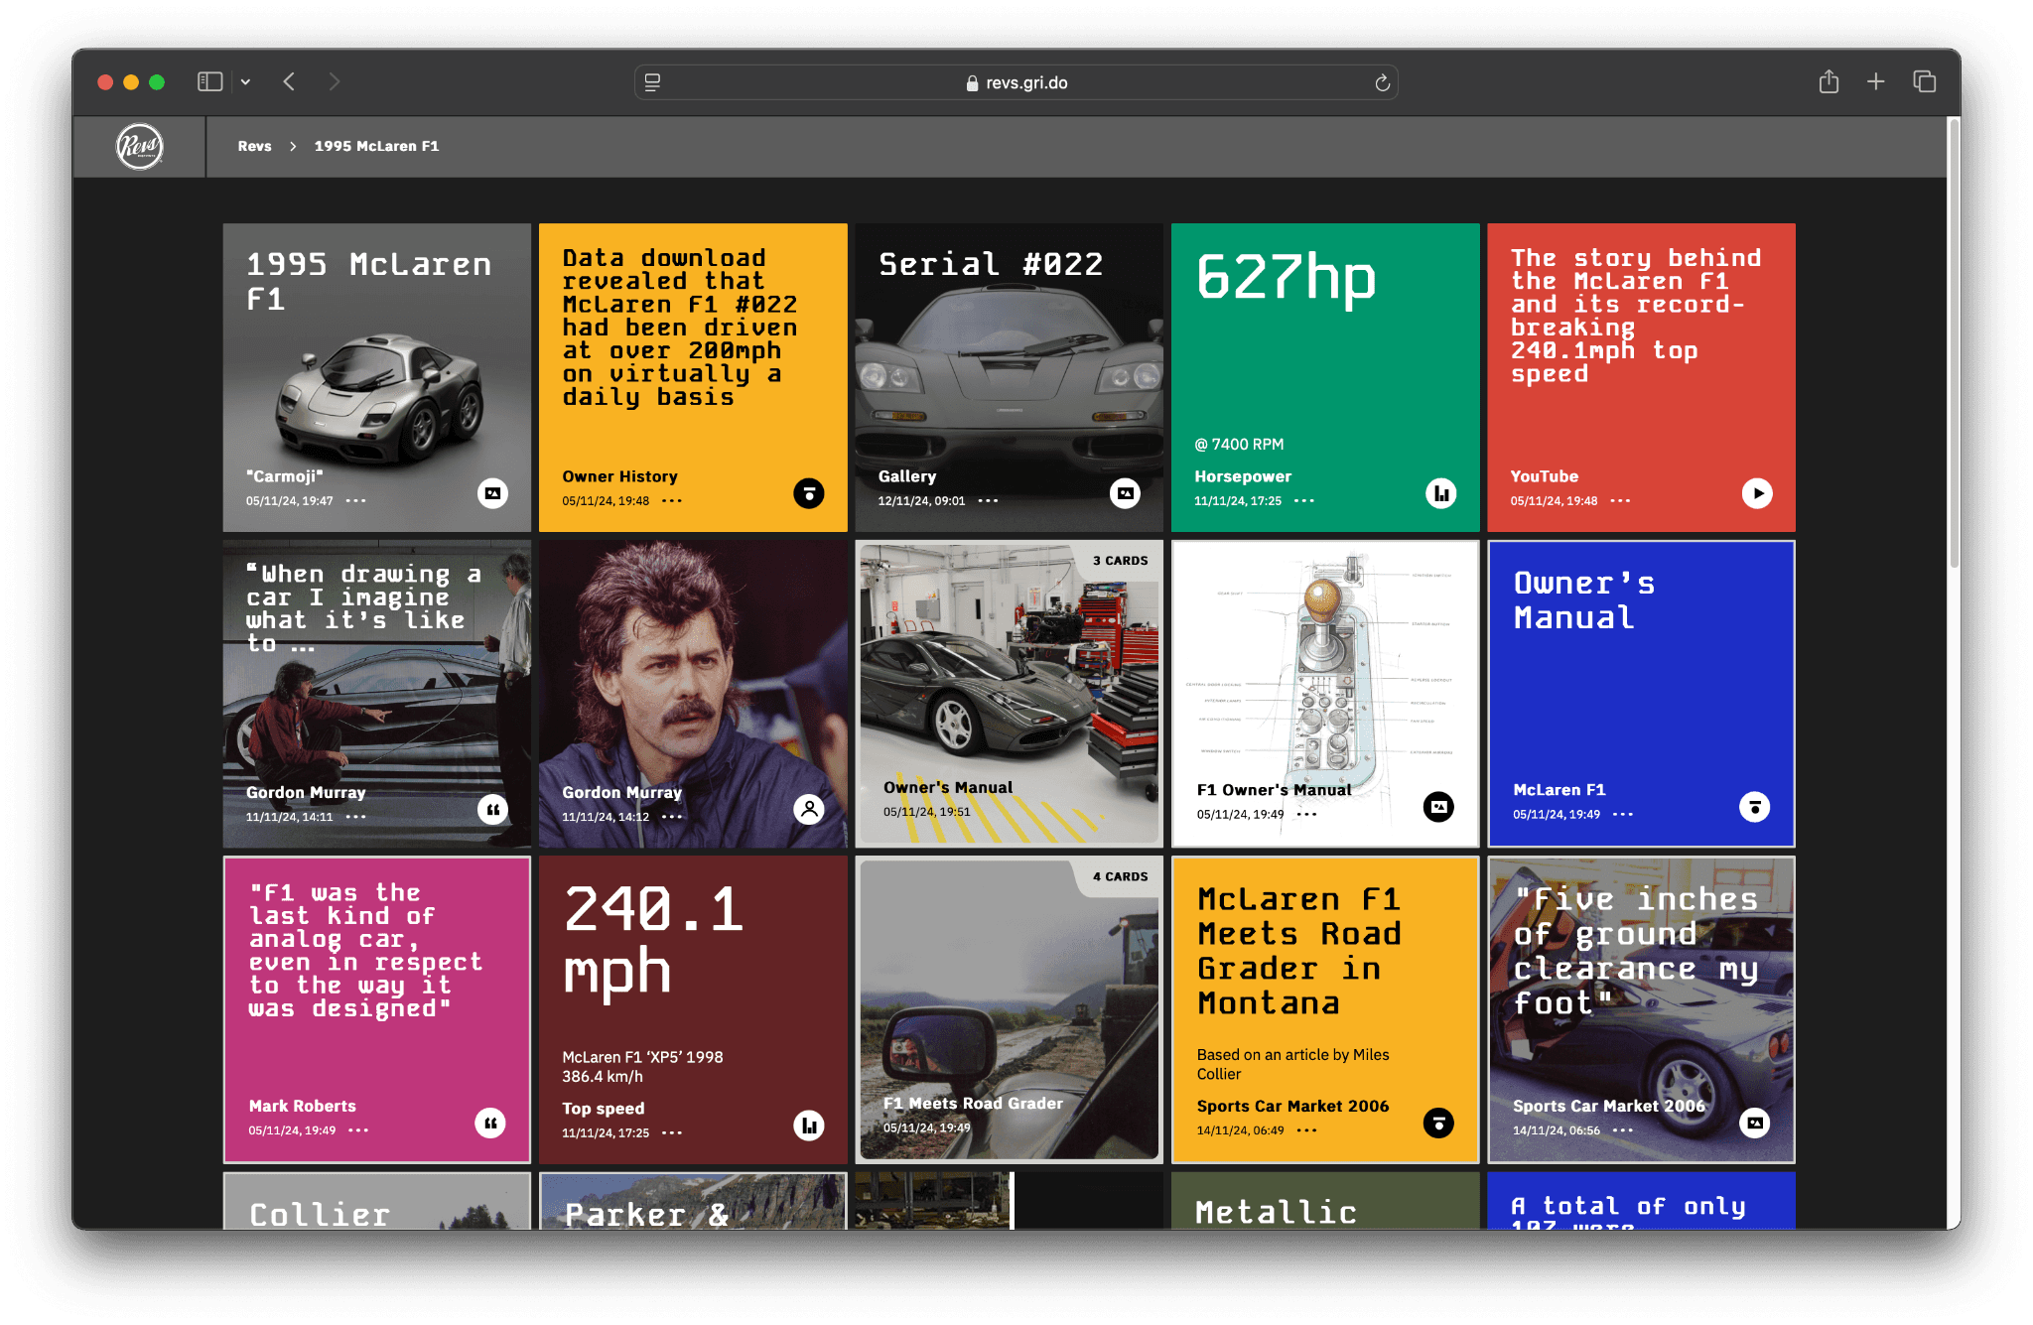Click the Revs logo in the header
Viewport: 2033px width, 1325px height.
point(139,147)
